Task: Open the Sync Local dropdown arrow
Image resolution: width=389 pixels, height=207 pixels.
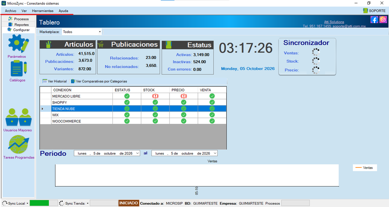Action: point(27,204)
